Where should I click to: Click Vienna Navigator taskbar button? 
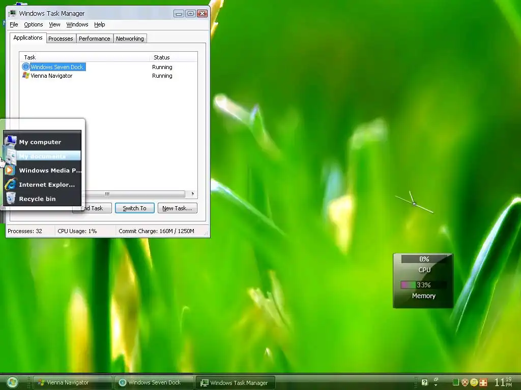click(72, 382)
